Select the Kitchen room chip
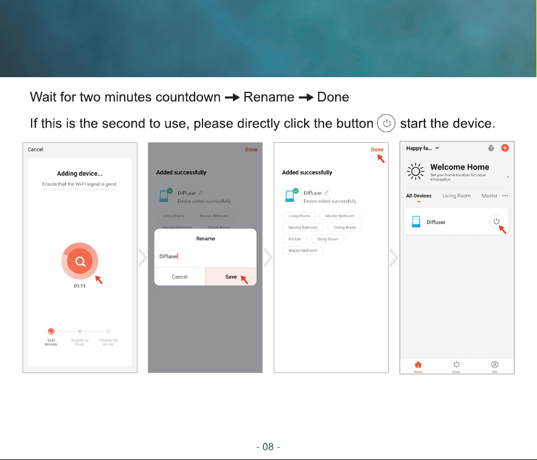The image size is (537, 460). click(x=294, y=239)
